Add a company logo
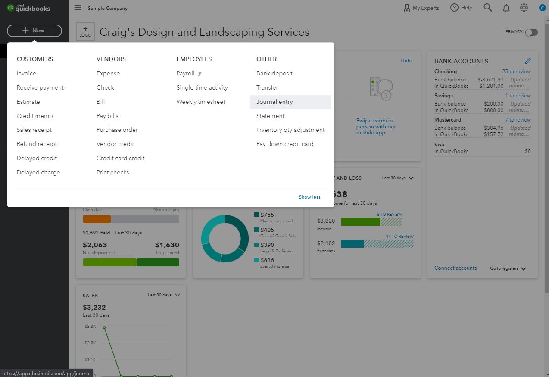 click(85, 32)
